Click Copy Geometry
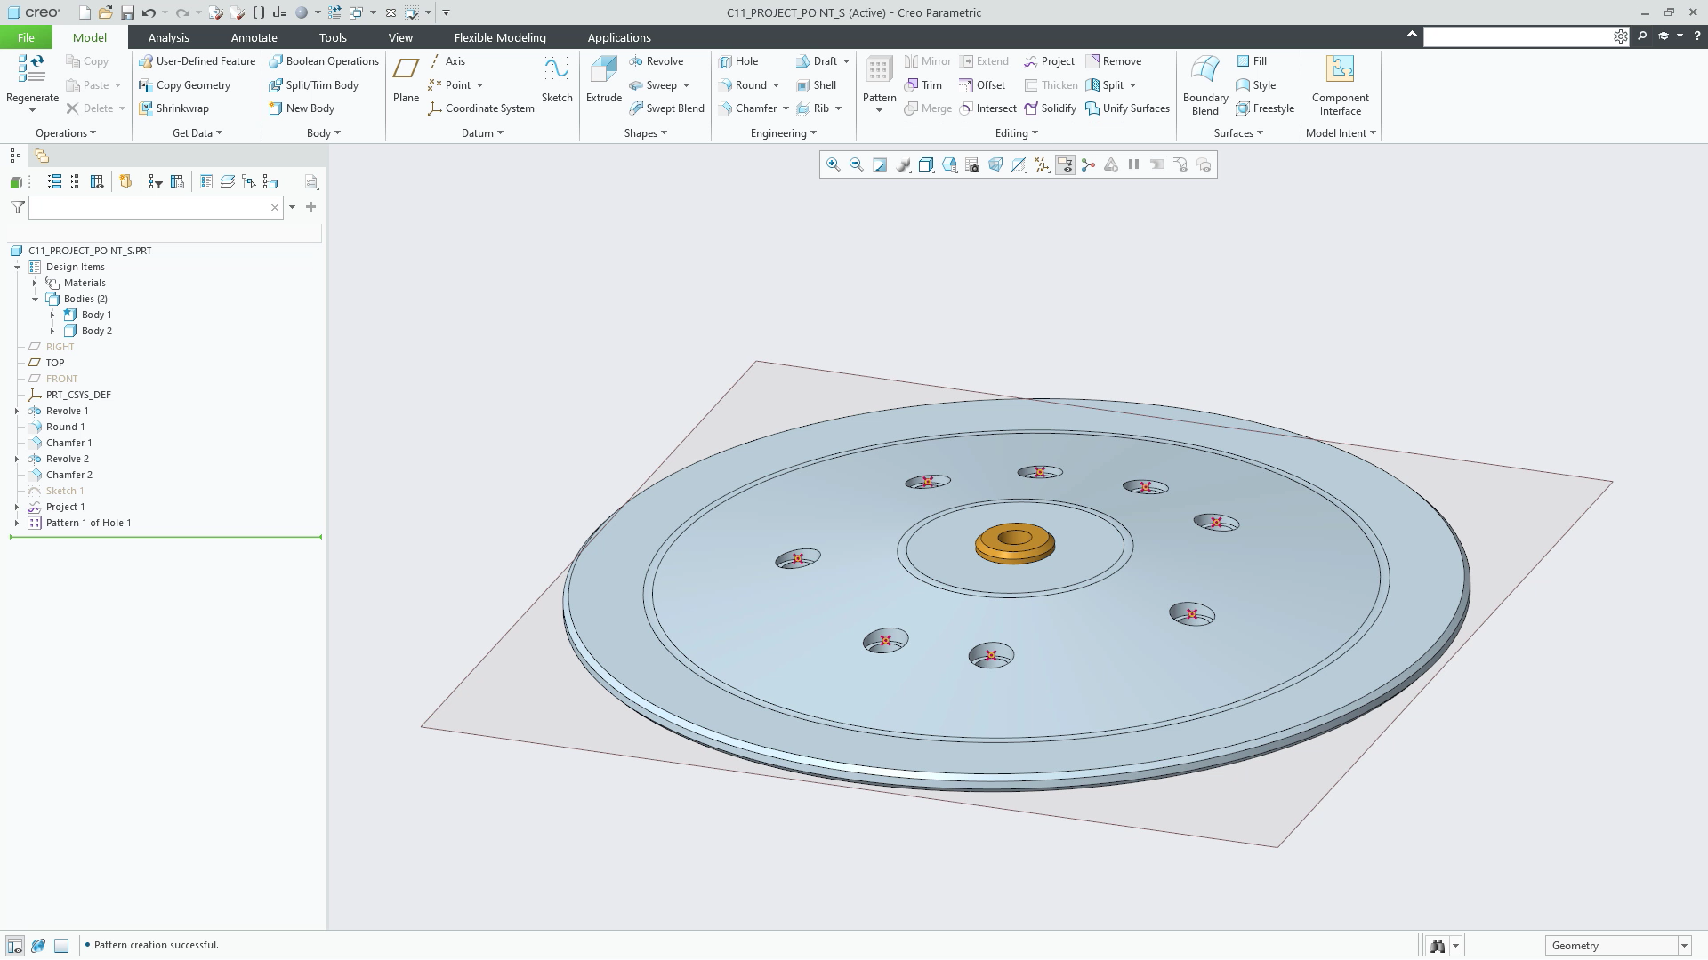 coord(184,85)
